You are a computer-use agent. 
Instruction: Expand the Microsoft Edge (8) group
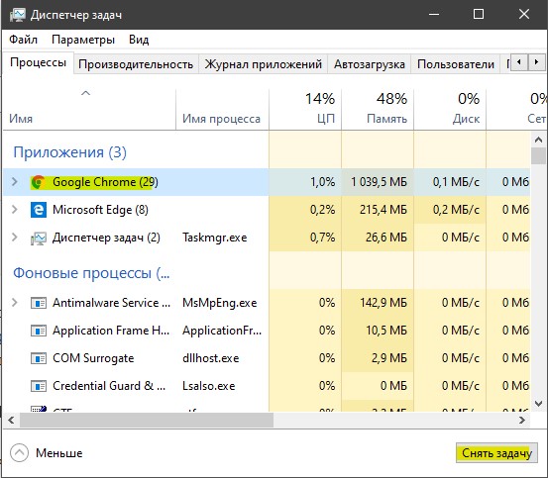14,210
